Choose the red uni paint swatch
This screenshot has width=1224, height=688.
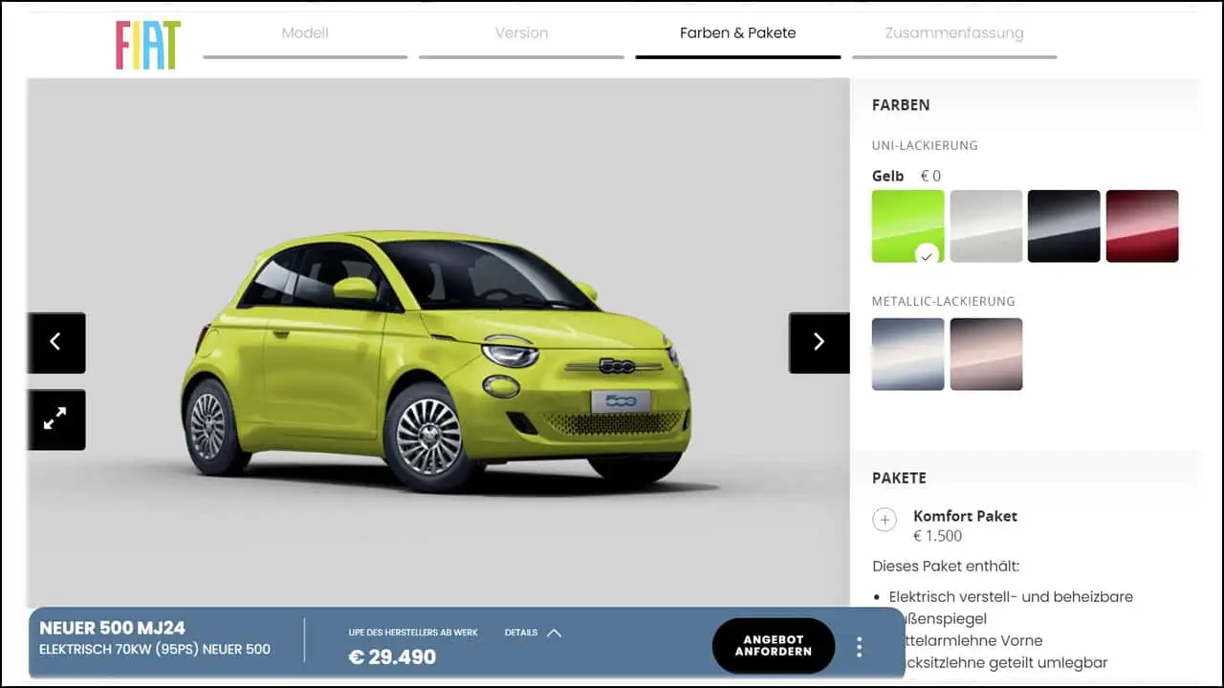click(1143, 226)
